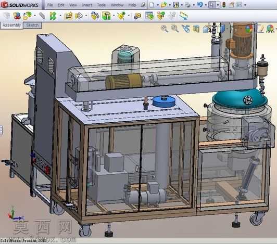Click the last Assembly toolbar icon with arrows

183,16
